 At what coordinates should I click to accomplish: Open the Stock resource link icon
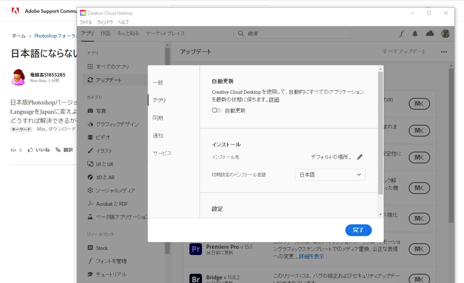(90, 248)
